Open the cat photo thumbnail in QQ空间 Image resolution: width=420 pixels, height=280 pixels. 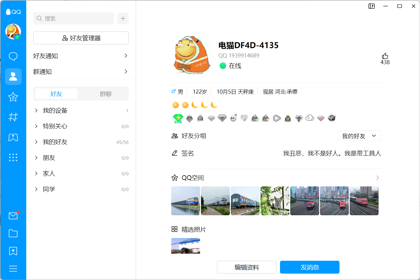point(275,201)
